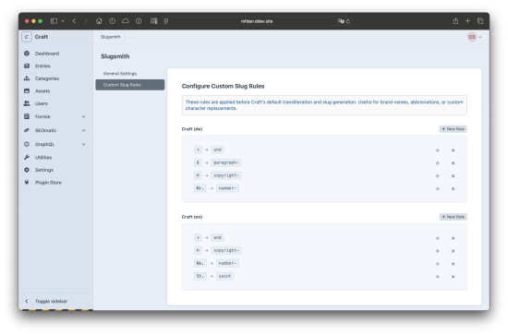
Task: Click the Craft site logo icon
Action: [x=27, y=37]
